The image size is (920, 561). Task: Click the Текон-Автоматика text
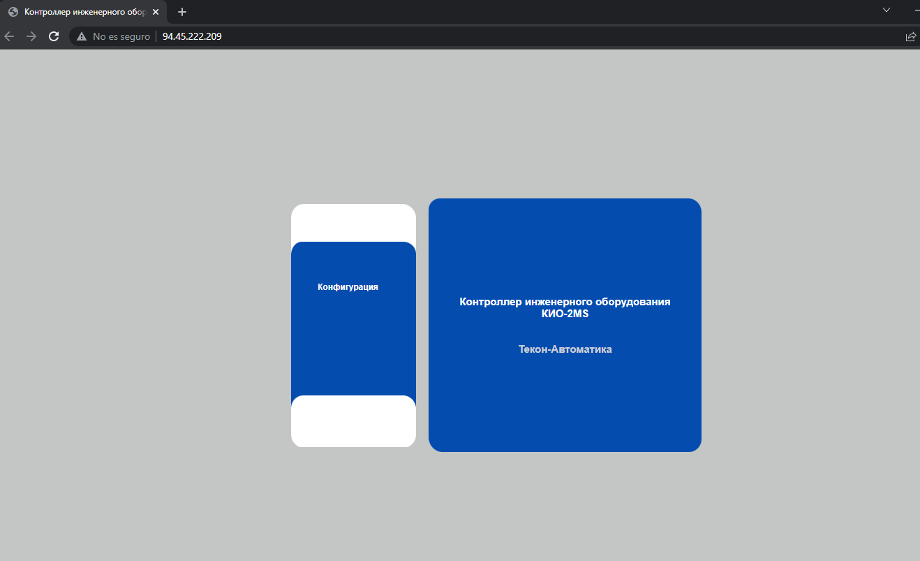[x=565, y=349]
